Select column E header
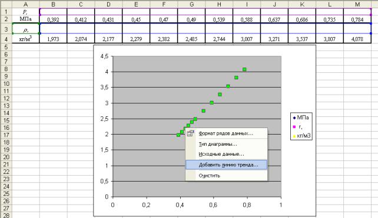 coord(136,4)
